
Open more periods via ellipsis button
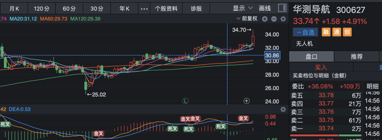[144, 9]
